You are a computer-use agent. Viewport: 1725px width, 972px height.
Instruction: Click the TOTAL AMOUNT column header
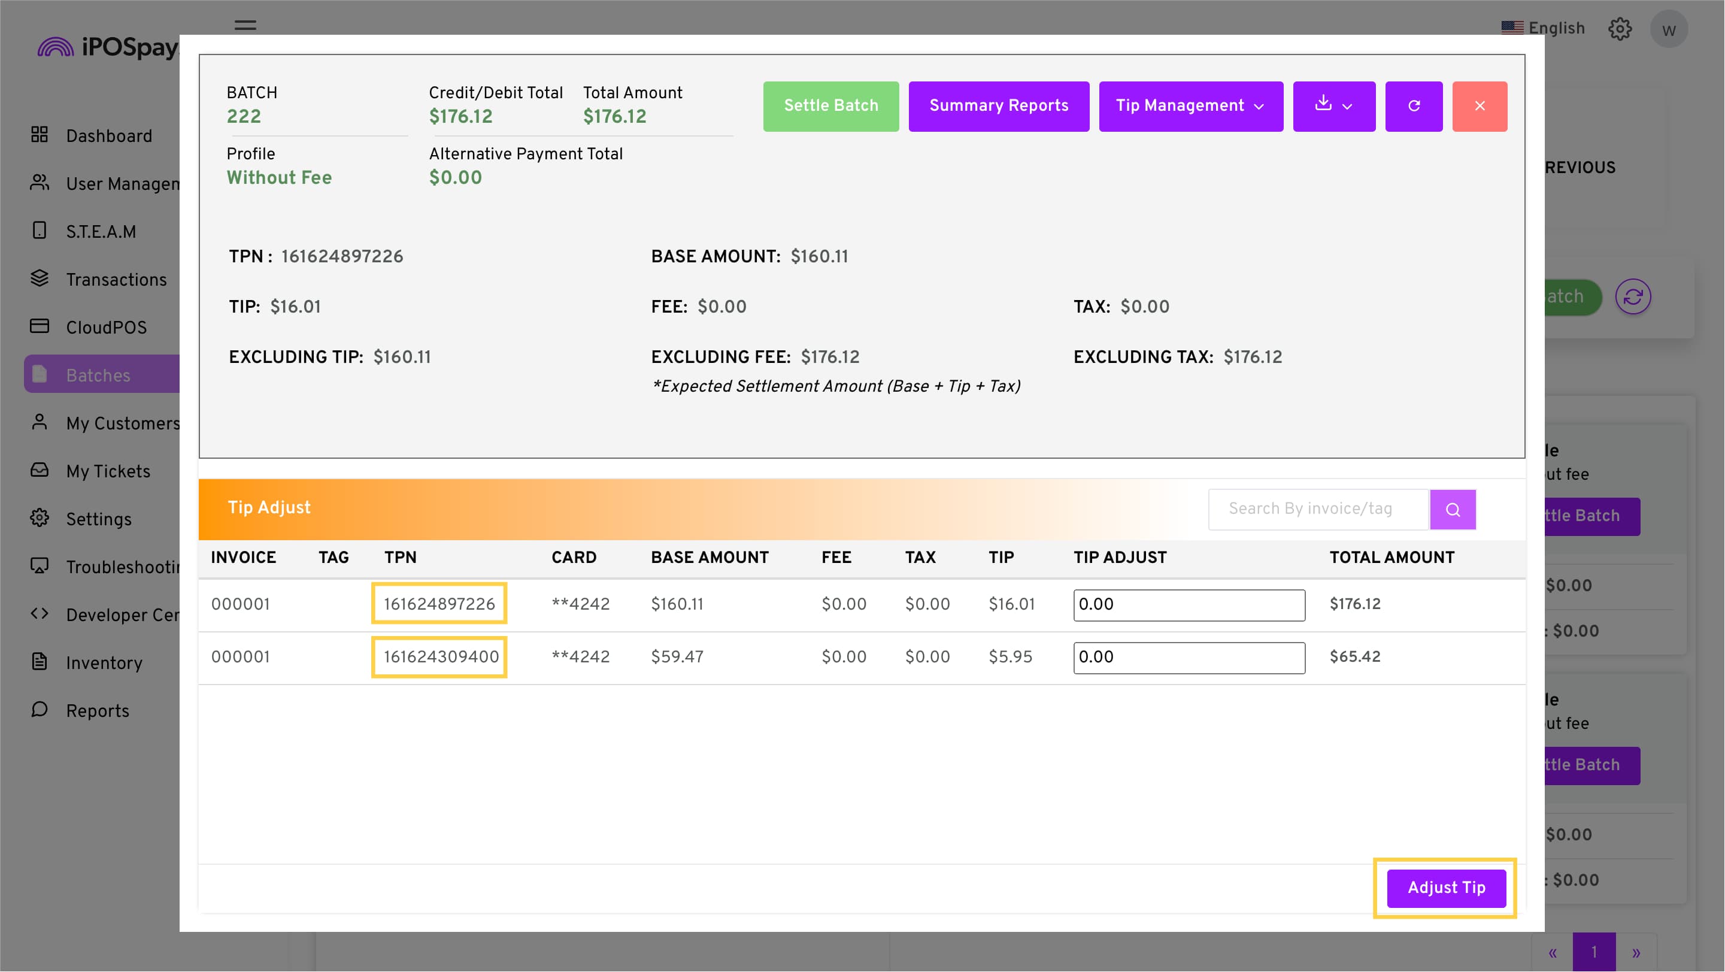point(1392,558)
